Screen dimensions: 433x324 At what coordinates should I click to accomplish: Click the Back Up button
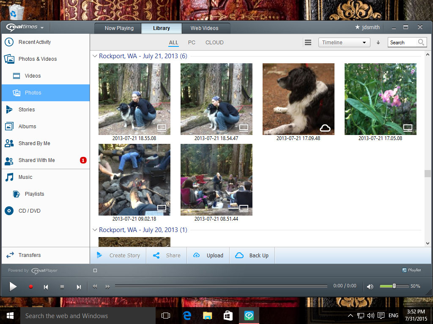[x=252, y=256]
